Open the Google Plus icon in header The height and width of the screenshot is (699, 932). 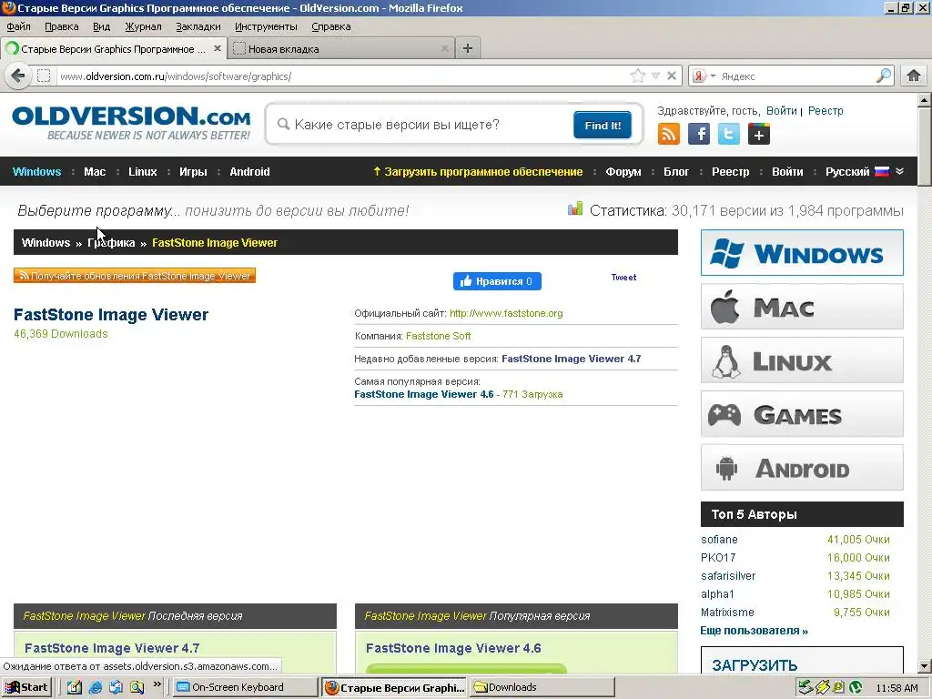click(758, 134)
